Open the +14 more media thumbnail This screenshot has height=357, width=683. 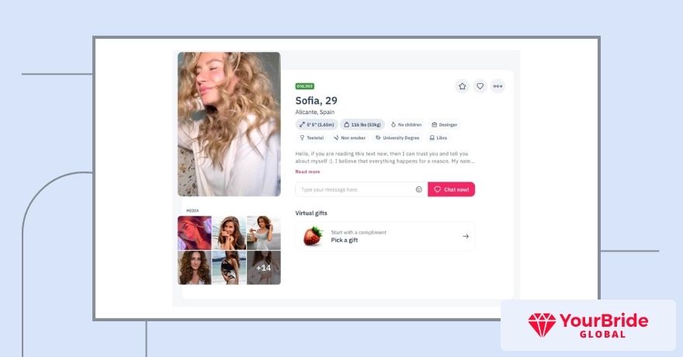pyautogui.click(x=264, y=268)
